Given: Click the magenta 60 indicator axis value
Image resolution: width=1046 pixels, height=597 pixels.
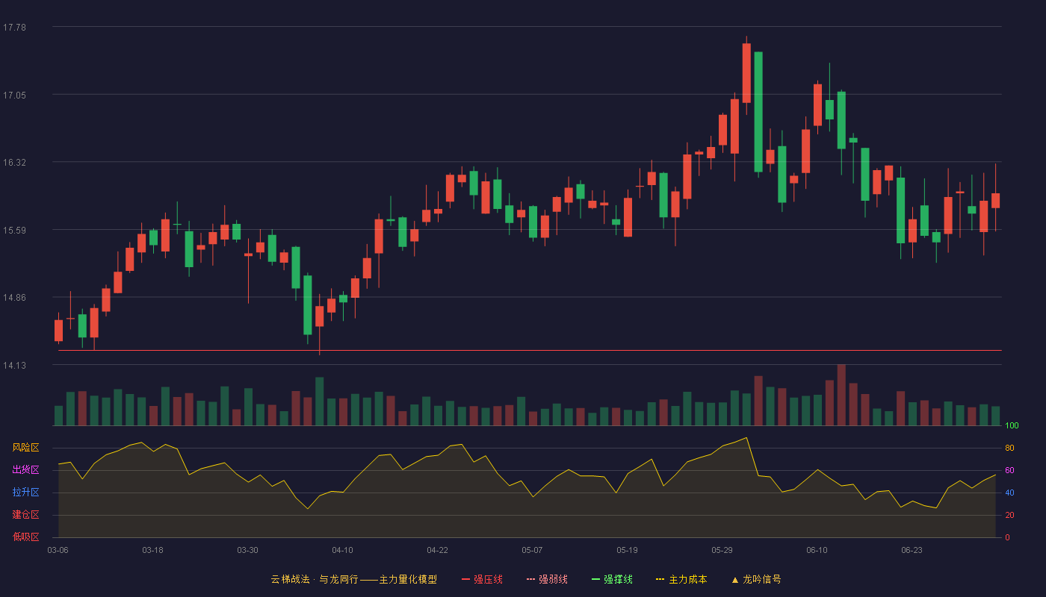Looking at the screenshot, I should pos(1009,470).
